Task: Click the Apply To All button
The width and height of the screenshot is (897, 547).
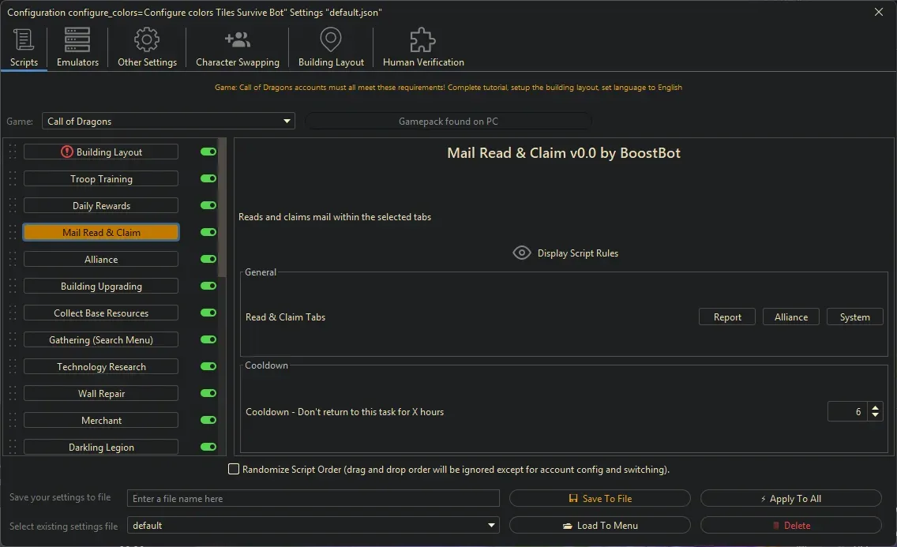Action: tap(790, 498)
